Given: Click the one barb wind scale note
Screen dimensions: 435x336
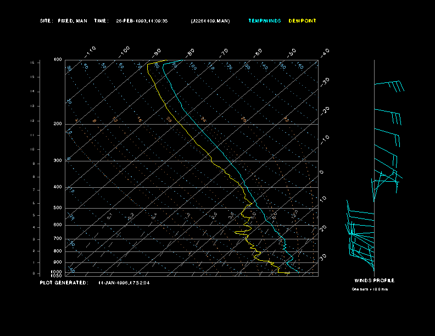Looking at the screenshot, I should click(x=370, y=289).
